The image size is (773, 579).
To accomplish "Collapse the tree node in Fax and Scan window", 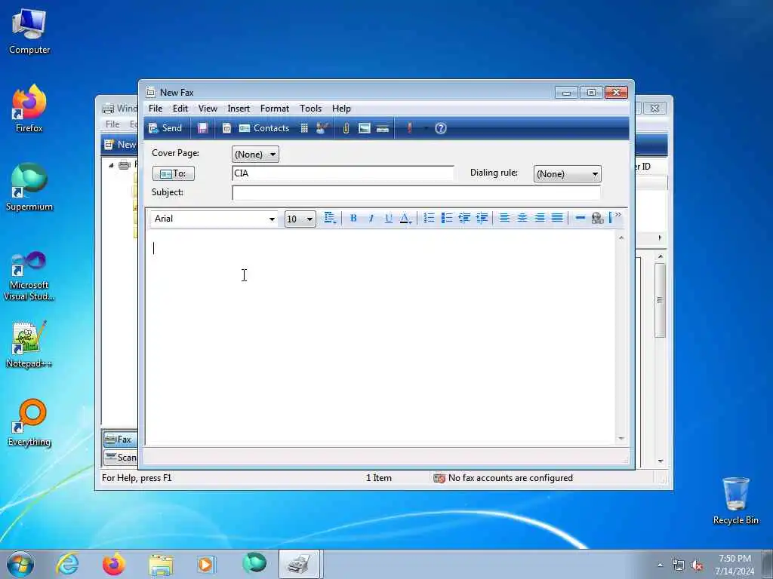I will coord(111,165).
